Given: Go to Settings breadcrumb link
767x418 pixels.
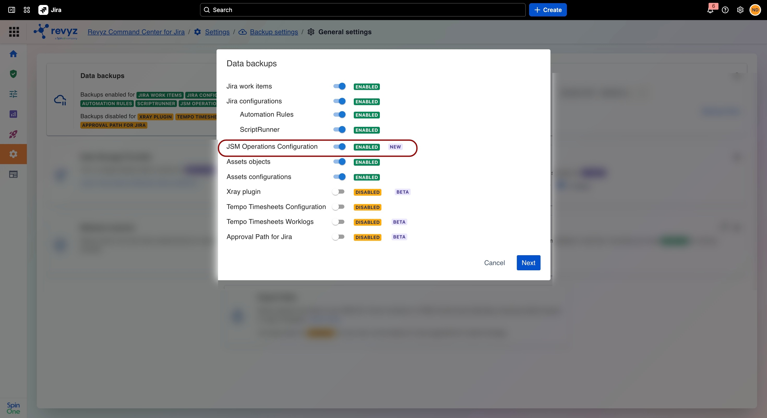Looking at the screenshot, I should point(217,32).
